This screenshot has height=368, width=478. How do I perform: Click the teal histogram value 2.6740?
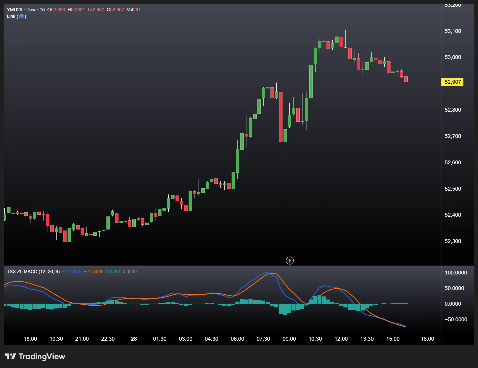point(113,272)
